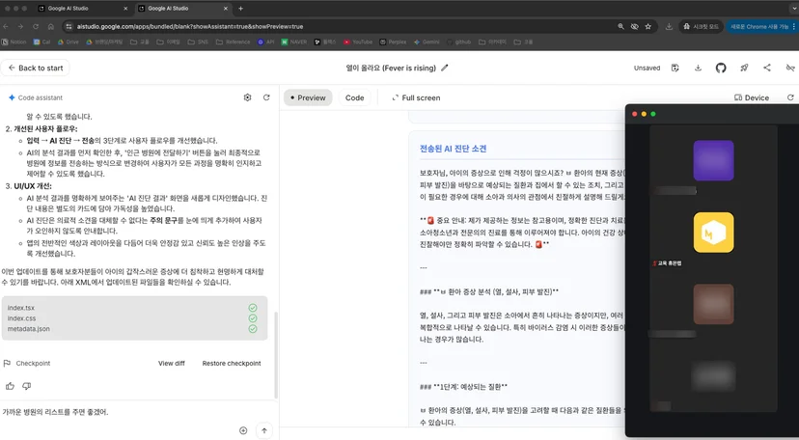Screen dimensions: 799x440
Task: Click the crossed-out key icon in header
Action: coord(789,68)
